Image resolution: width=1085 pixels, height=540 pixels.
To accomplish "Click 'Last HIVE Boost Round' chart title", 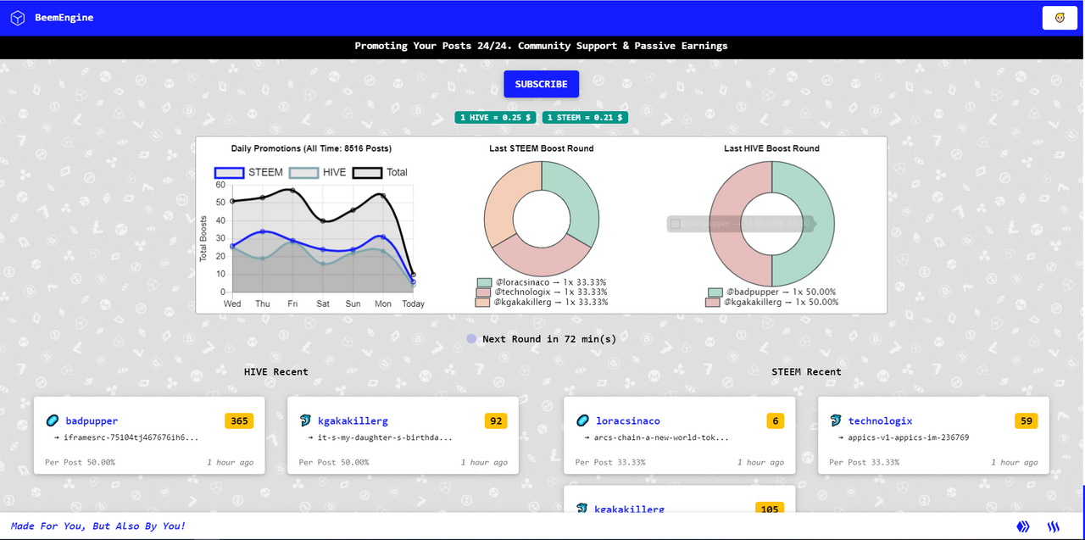I will [x=771, y=148].
